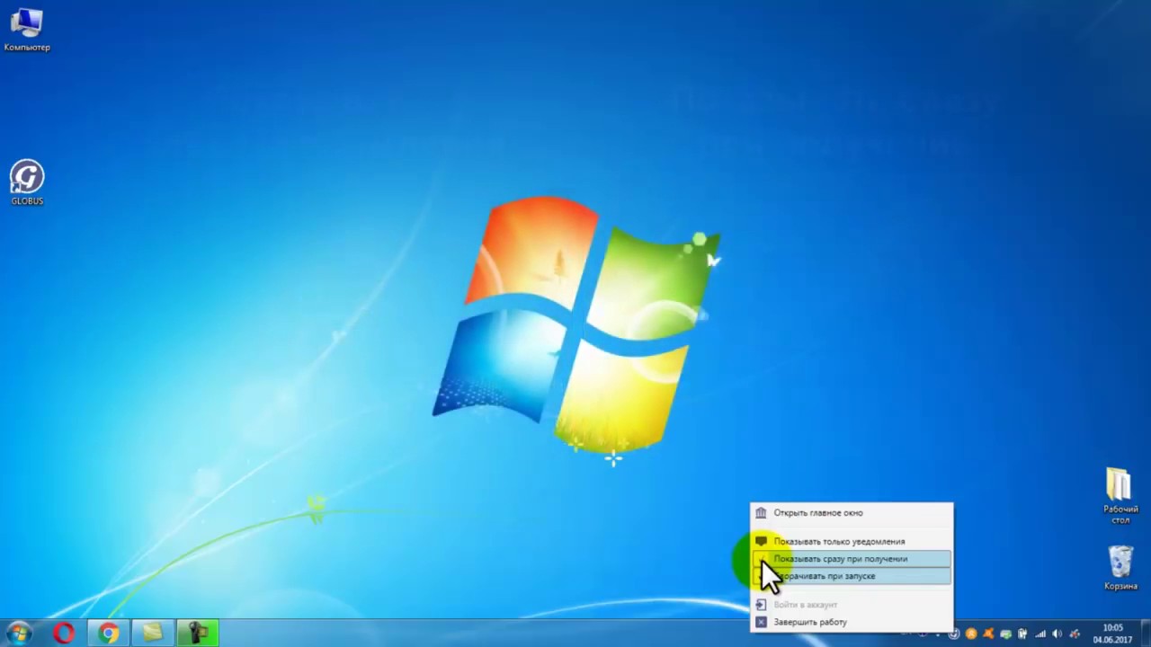Select Показывать только уведомления menu item
This screenshot has width=1151, height=647.
click(x=852, y=541)
